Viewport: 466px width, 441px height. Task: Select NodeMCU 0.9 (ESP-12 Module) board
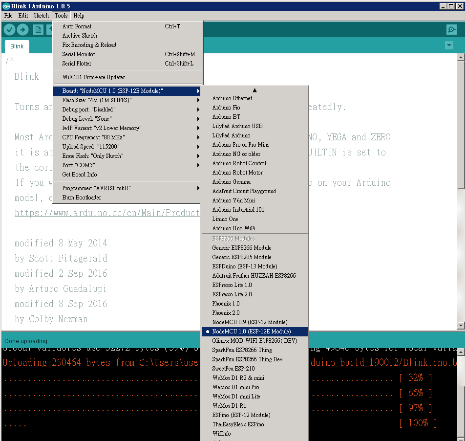(x=254, y=322)
